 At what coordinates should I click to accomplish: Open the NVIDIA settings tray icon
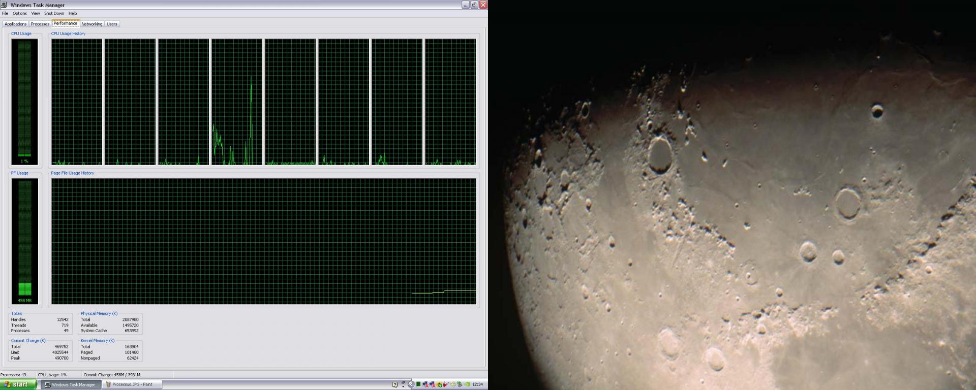click(467, 384)
